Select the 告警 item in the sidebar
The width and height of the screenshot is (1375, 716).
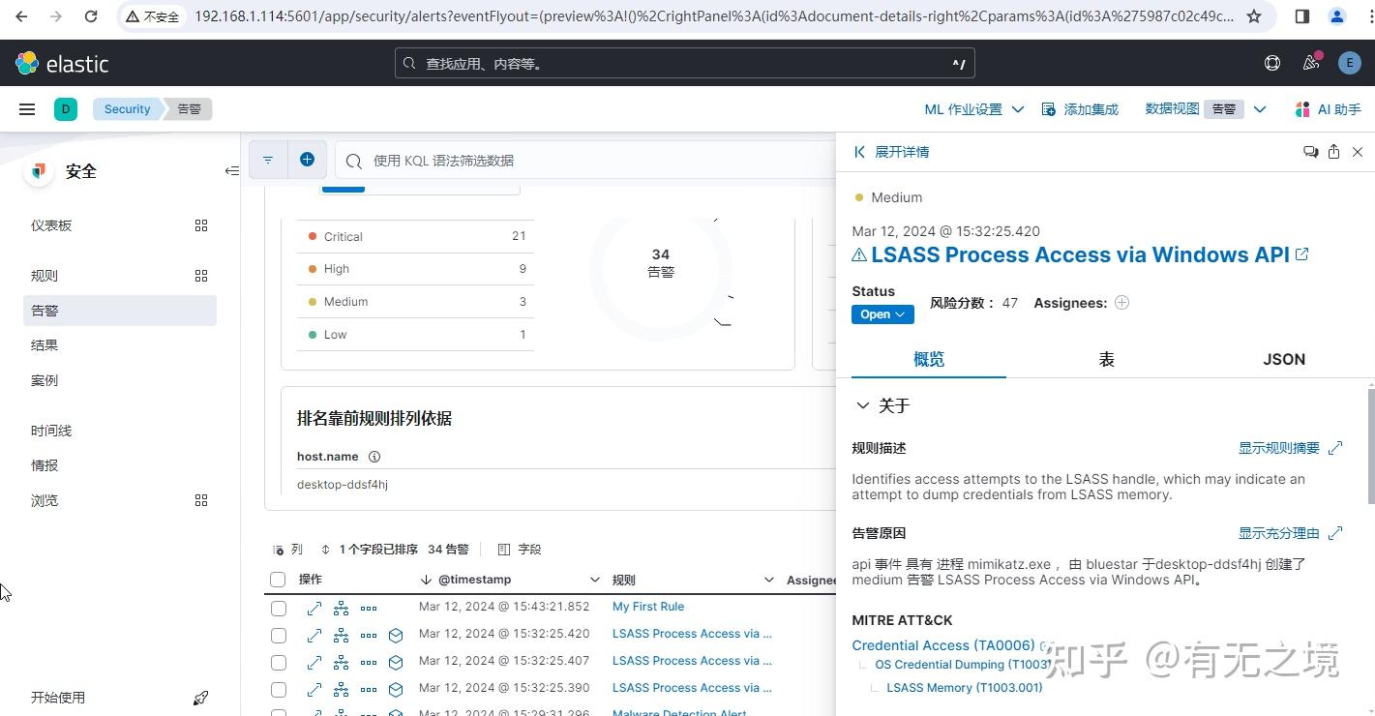45,310
